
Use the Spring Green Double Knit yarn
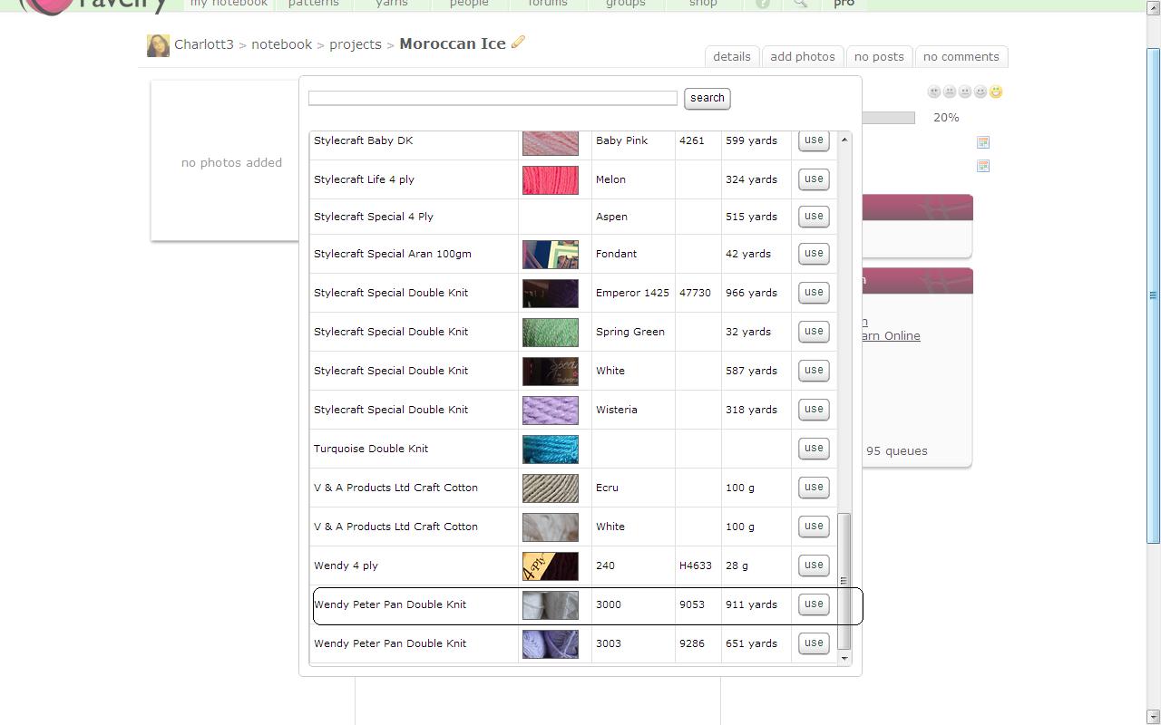click(x=814, y=331)
